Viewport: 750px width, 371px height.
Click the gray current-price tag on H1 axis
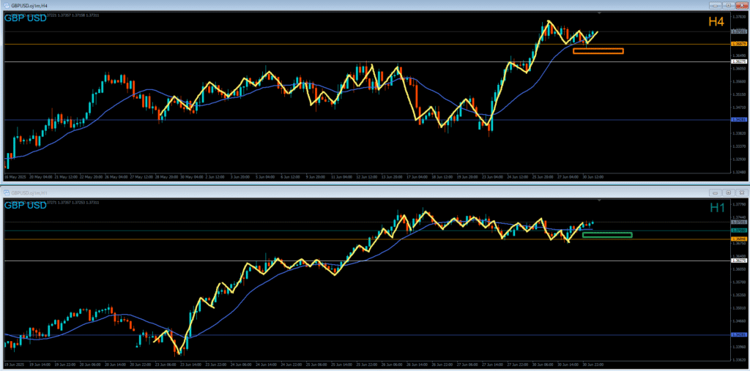(740, 222)
